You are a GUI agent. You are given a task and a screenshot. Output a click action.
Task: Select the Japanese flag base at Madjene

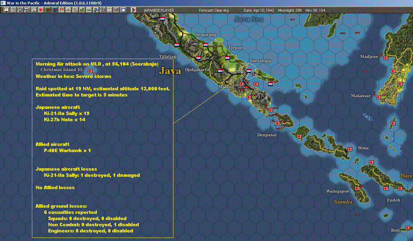[386, 58]
